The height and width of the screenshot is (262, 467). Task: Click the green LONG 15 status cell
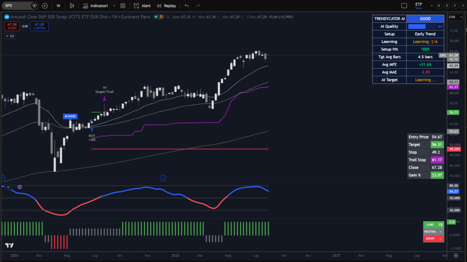[x=433, y=225]
